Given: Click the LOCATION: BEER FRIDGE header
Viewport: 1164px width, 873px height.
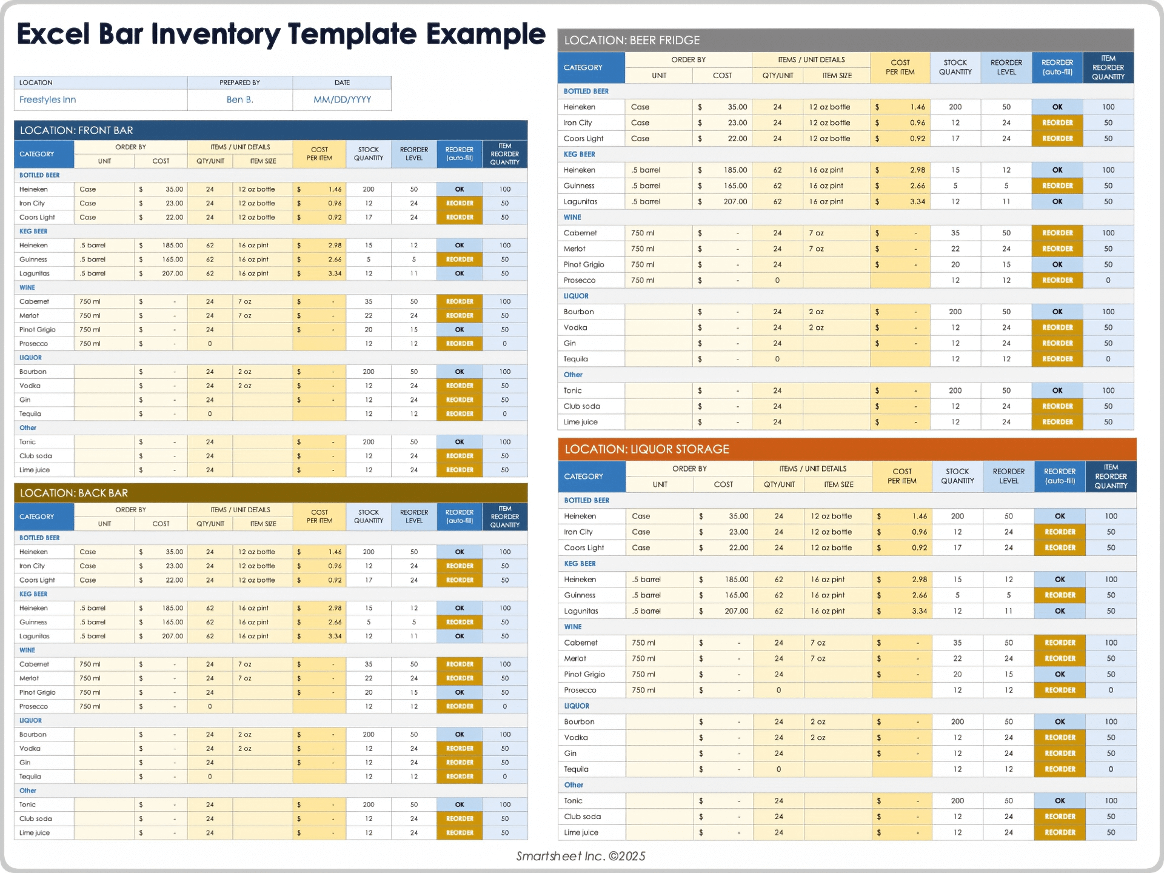Looking at the screenshot, I should pyautogui.click(x=630, y=41).
